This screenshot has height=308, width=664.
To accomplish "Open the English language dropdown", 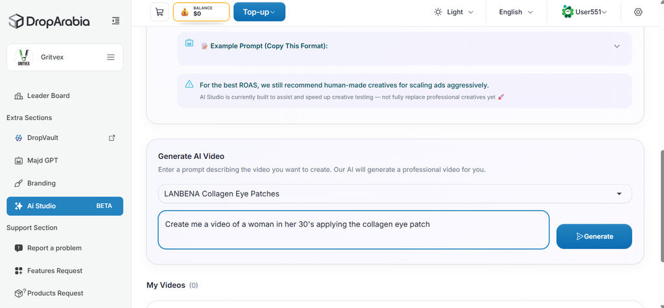I will (x=516, y=12).
